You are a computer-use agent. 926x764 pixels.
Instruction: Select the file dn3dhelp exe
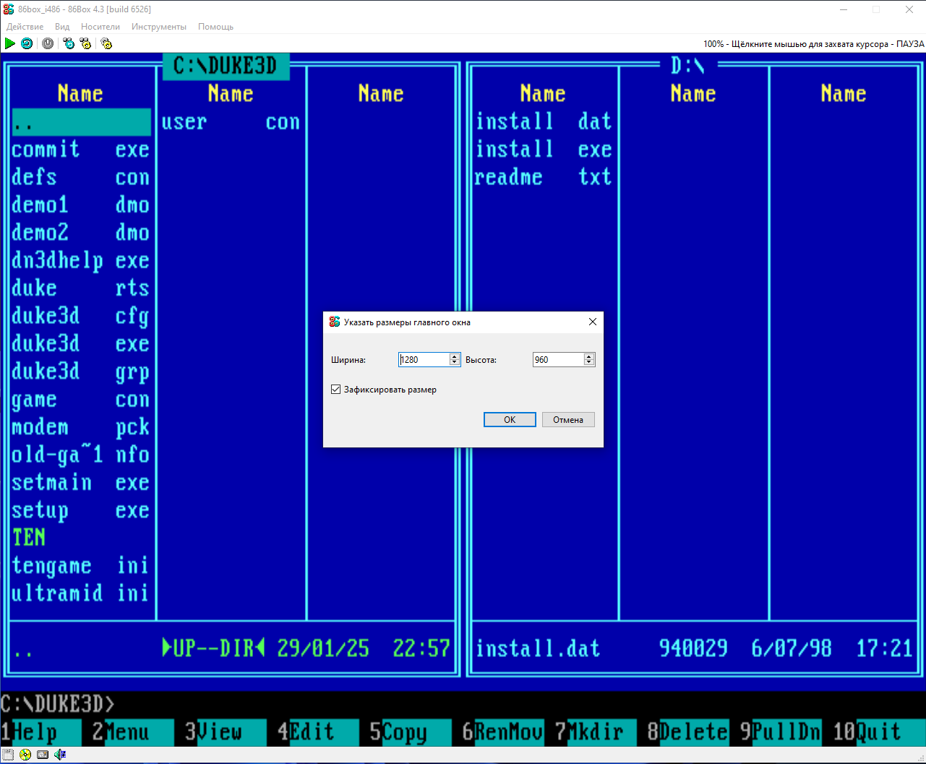pyautogui.click(x=81, y=260)
